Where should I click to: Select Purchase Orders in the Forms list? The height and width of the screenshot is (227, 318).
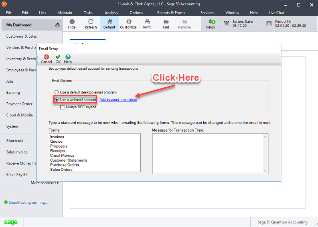coord(65,165)
